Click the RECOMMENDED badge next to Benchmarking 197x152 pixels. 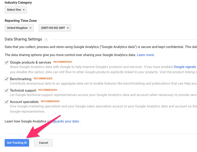click(x=43, y=79)
